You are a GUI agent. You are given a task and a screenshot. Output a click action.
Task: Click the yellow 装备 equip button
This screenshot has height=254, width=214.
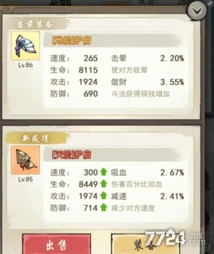click(146, 244)
